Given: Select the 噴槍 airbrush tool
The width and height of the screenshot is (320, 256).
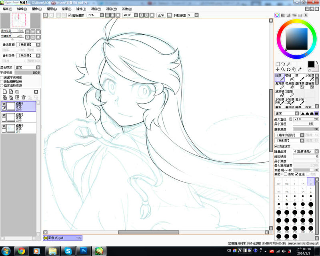Looking at the screenshot, I should 290,77.
